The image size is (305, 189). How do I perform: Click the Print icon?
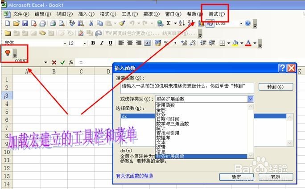(x=53, y=23)
